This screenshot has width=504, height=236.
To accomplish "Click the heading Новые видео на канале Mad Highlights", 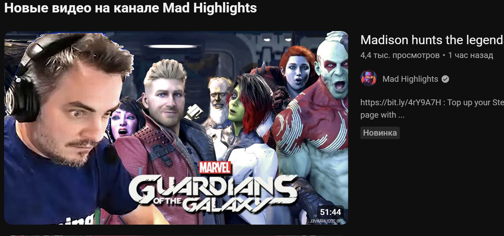I will tap(130, 8).
